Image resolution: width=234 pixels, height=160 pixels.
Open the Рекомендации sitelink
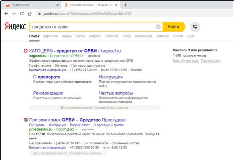coord(48,93)
